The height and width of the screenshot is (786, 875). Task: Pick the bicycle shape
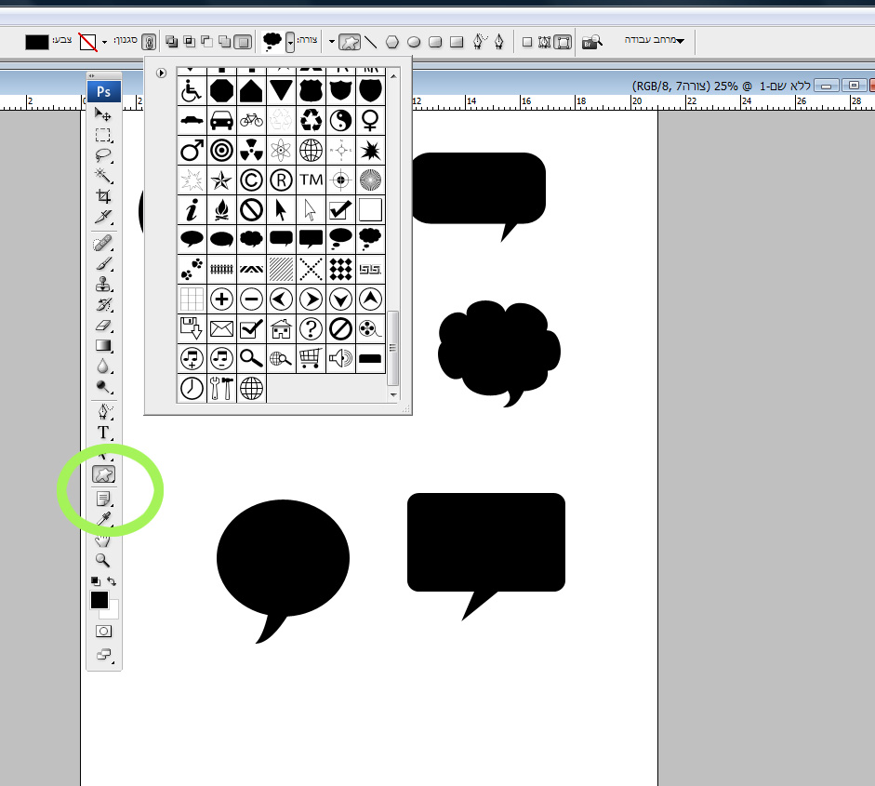[251, 120]
